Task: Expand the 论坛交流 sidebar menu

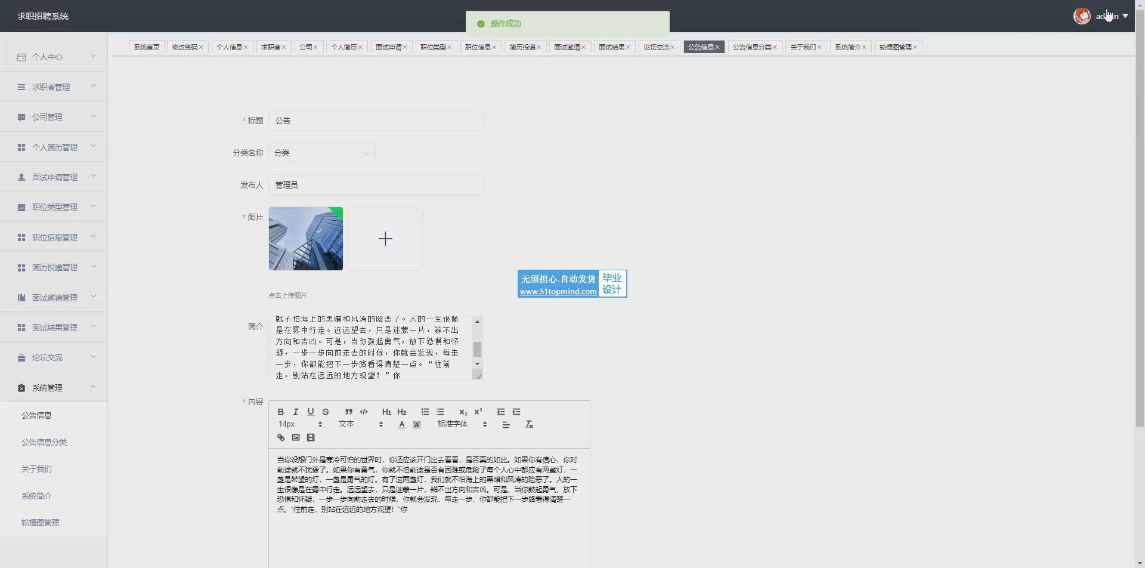Action: pyautogui.click(x=54, y=357)
